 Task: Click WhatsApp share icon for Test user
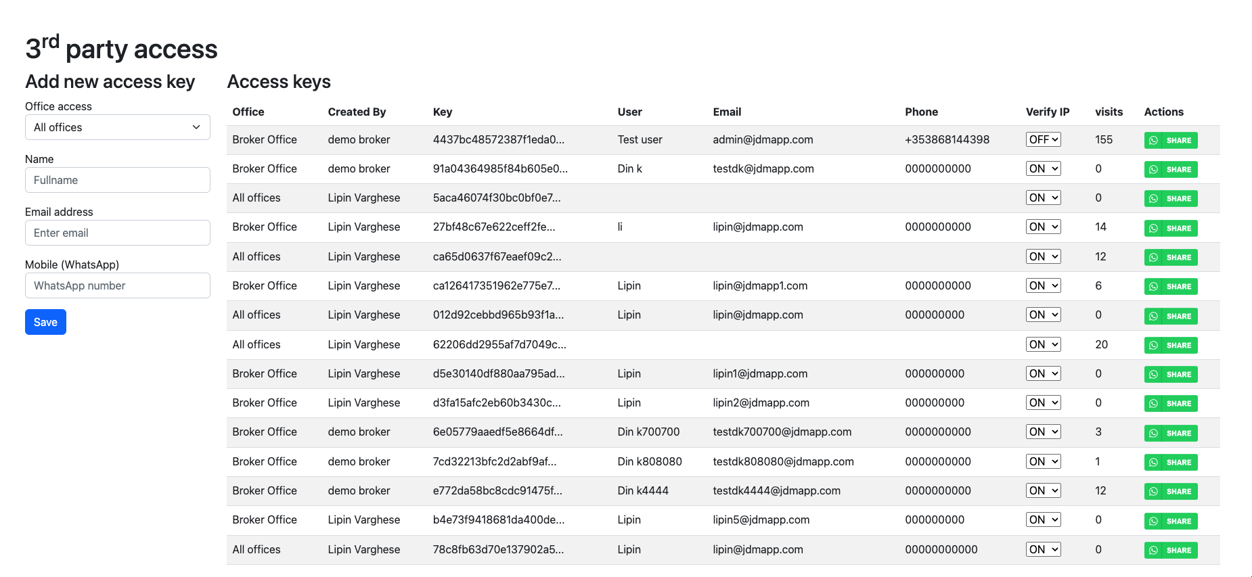(1170, 140)
